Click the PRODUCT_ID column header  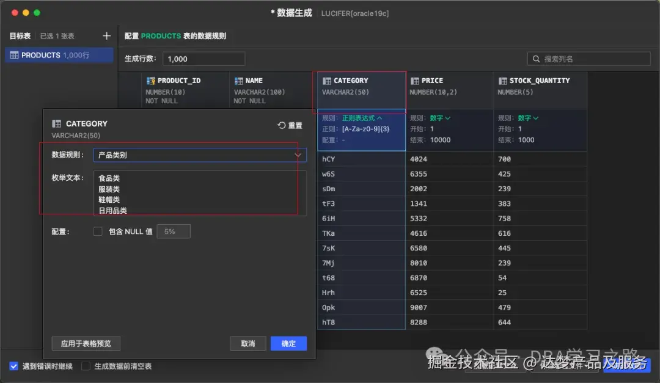(x=185, y=90)
